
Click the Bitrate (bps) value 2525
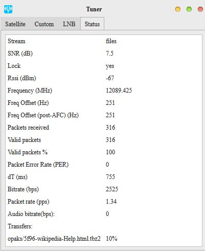[x=112, y=189]
